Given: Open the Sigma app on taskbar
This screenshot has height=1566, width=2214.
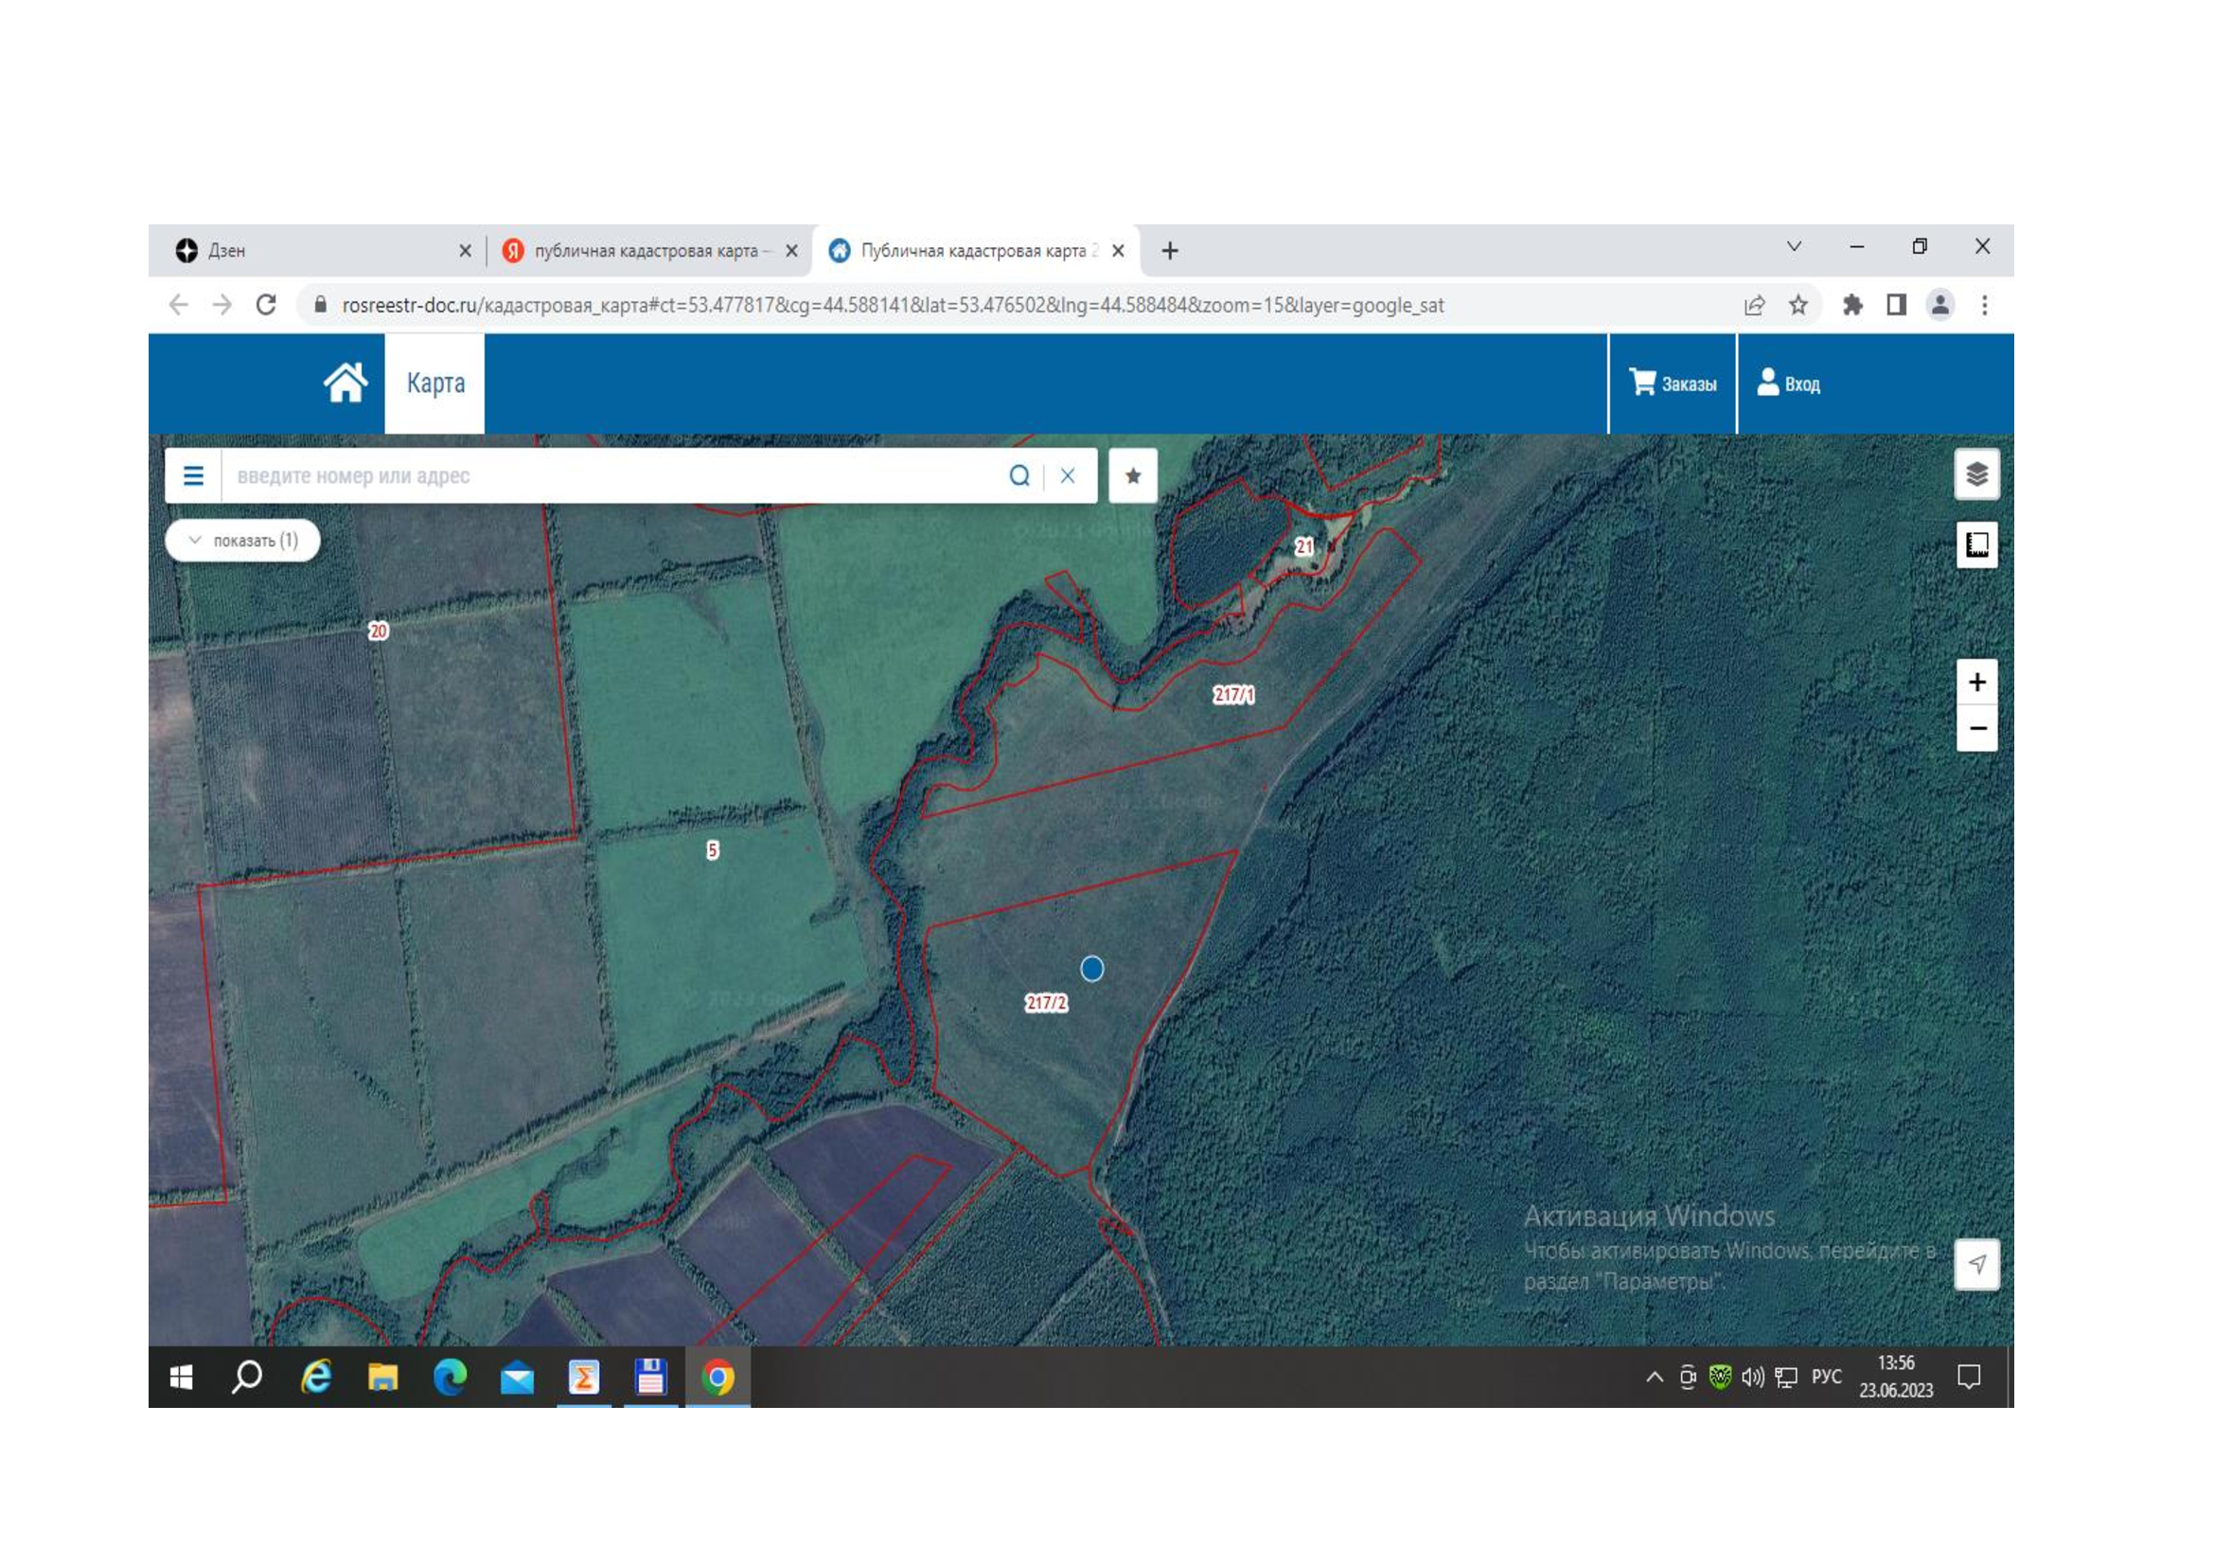Looking at the screenshot, I should tap(583, 1378).
